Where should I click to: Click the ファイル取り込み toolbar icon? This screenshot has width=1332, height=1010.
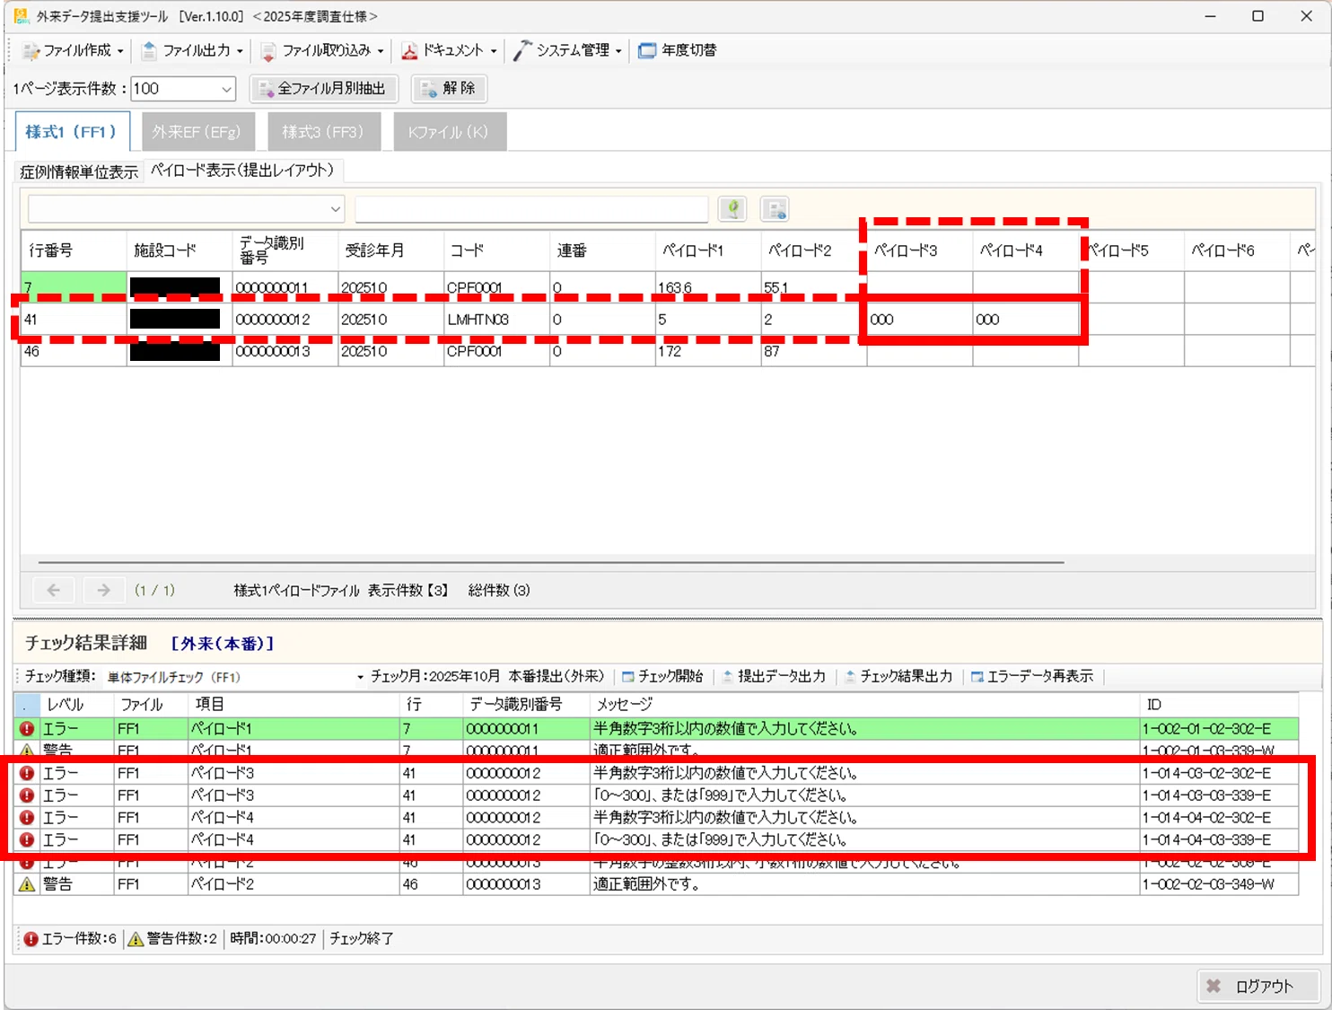point(267,51)
